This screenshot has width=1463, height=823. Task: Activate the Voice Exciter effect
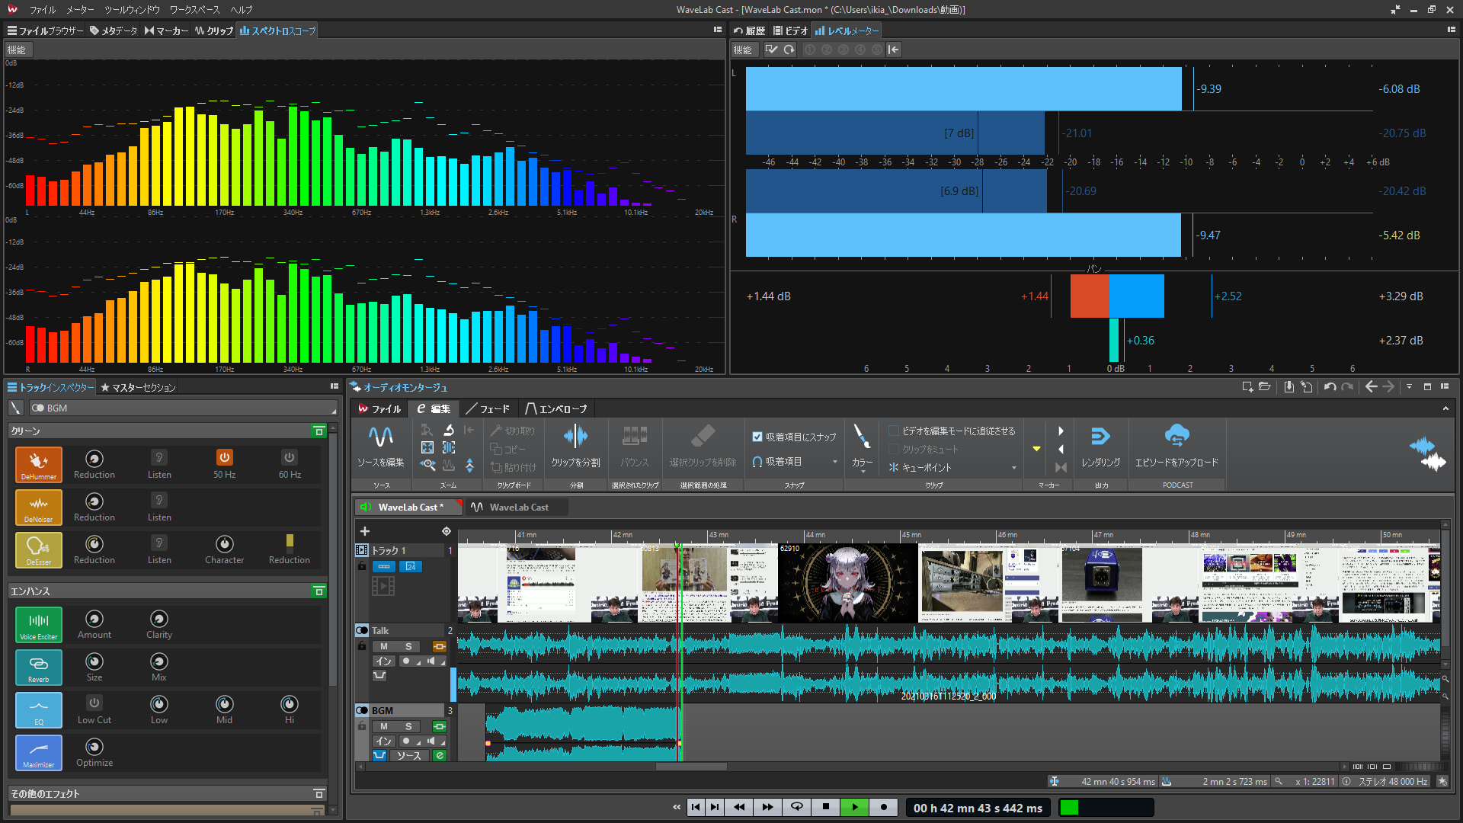[38, 623]
